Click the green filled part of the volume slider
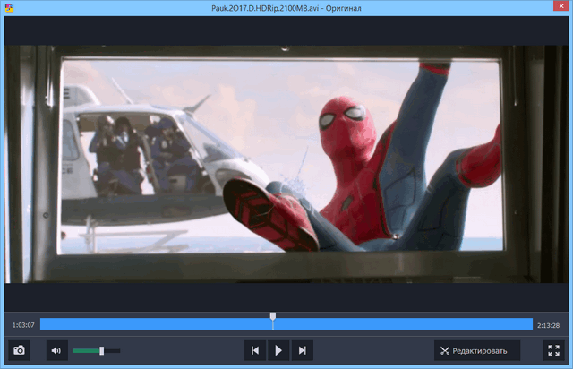 pos(86,350)
